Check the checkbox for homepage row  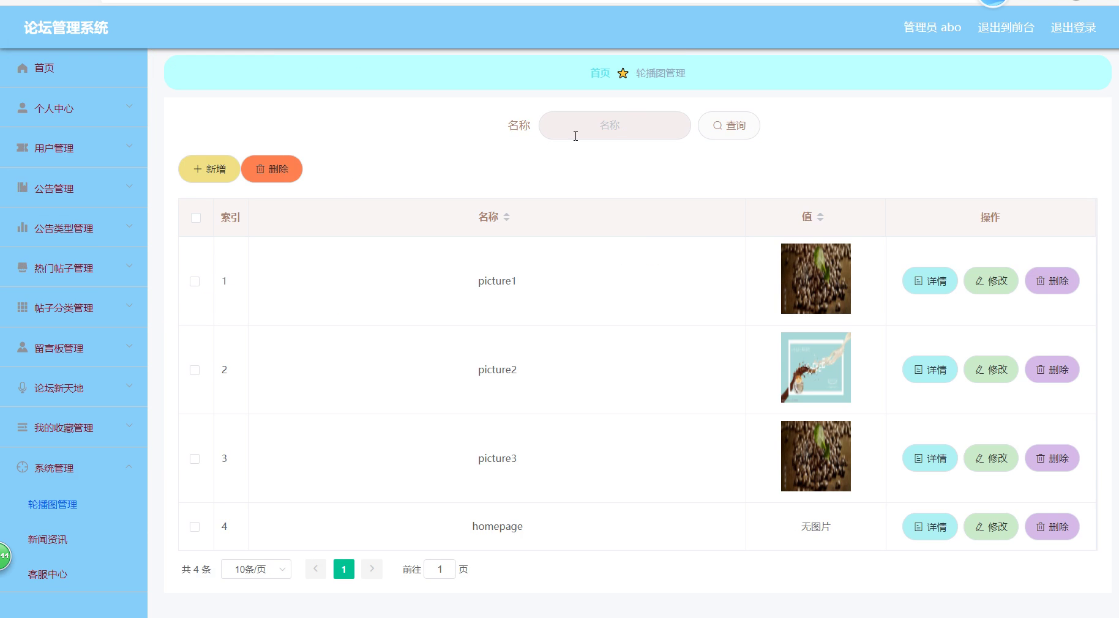(x=195, y=527)
